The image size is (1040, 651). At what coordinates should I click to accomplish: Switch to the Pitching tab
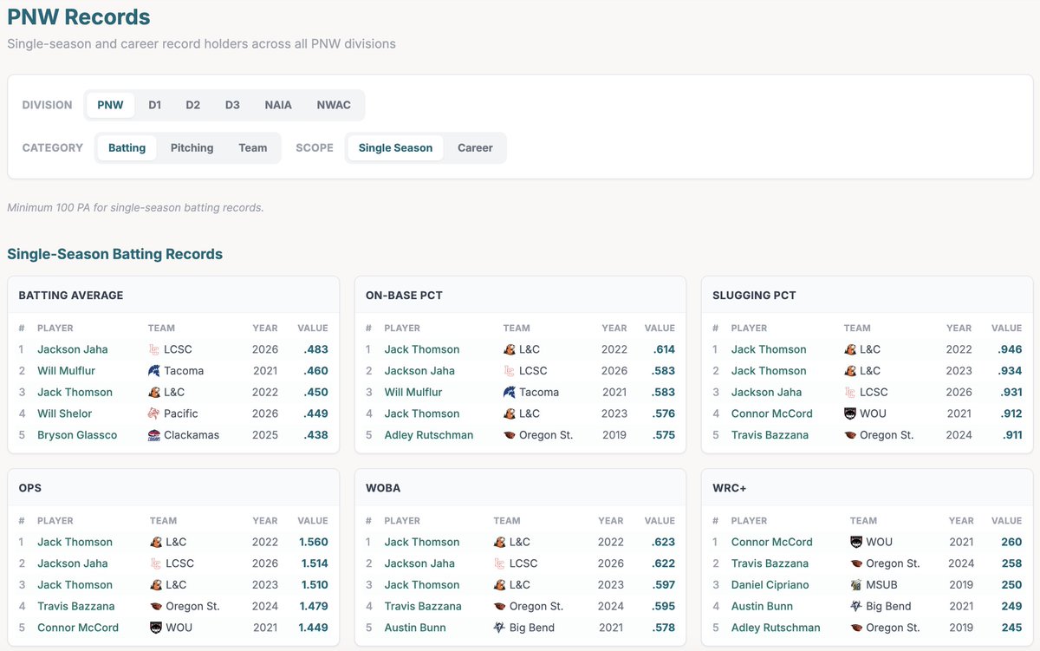[x=192, y=147]
